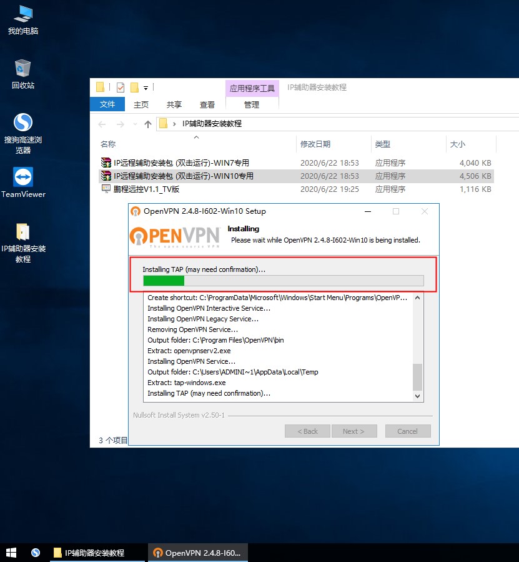Sort files by 类型 column
This screenshot has width=519, height=562.
382,144
